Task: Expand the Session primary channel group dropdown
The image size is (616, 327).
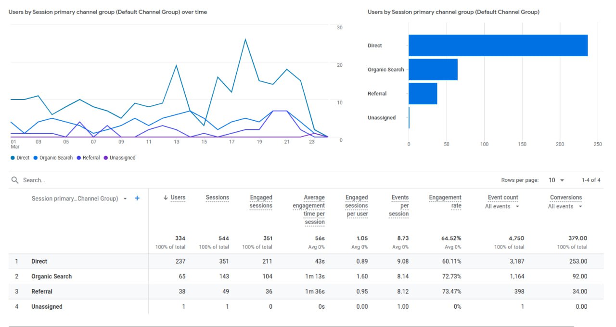Action: pos(125,199)
